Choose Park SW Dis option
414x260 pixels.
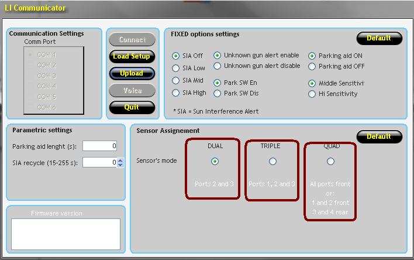218,94
